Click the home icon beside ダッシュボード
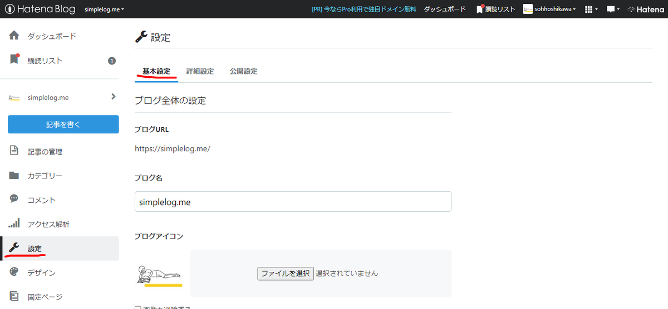This screenshot has height=309, width=668. 14,36
